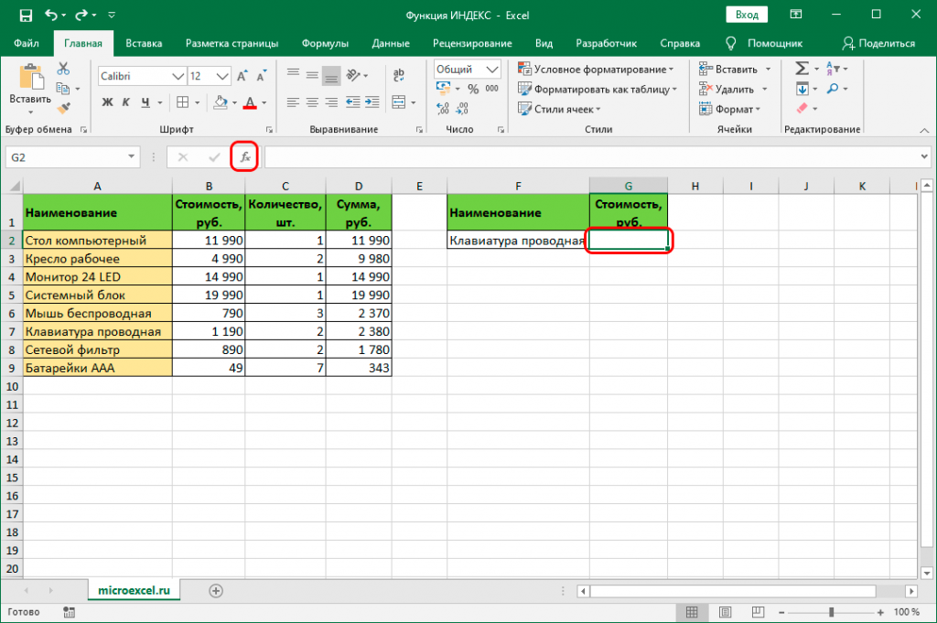Decrease decimal places
The height and width of the screenshot is (623, 937).
(462, 108)
